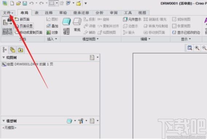Click the 常规 general view icon

77,25
